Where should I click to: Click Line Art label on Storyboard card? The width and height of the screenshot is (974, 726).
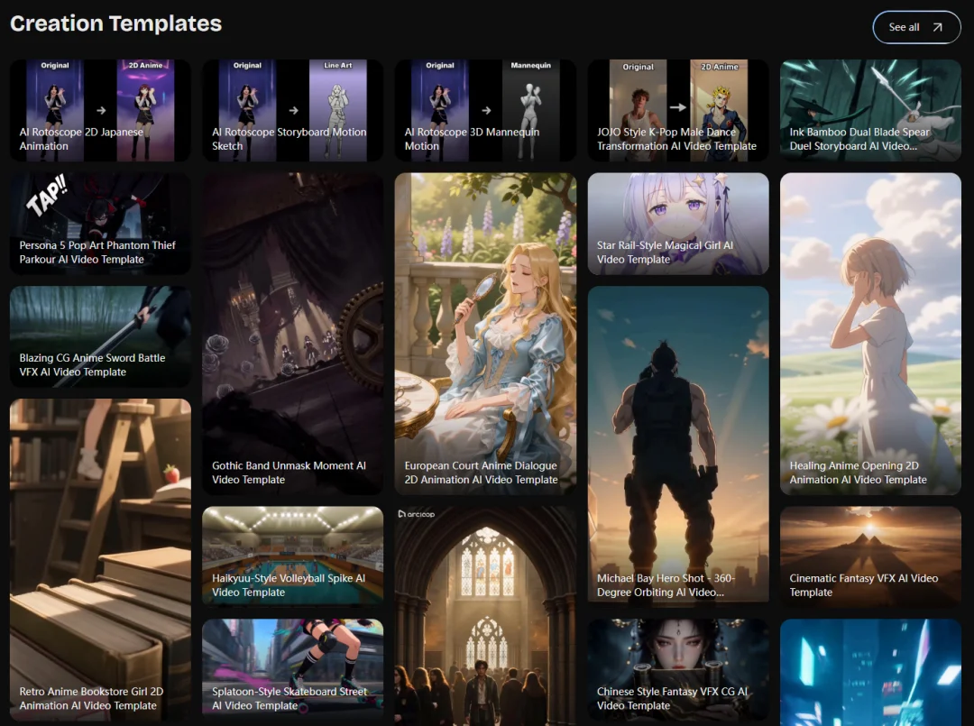(x=338, y=65)
